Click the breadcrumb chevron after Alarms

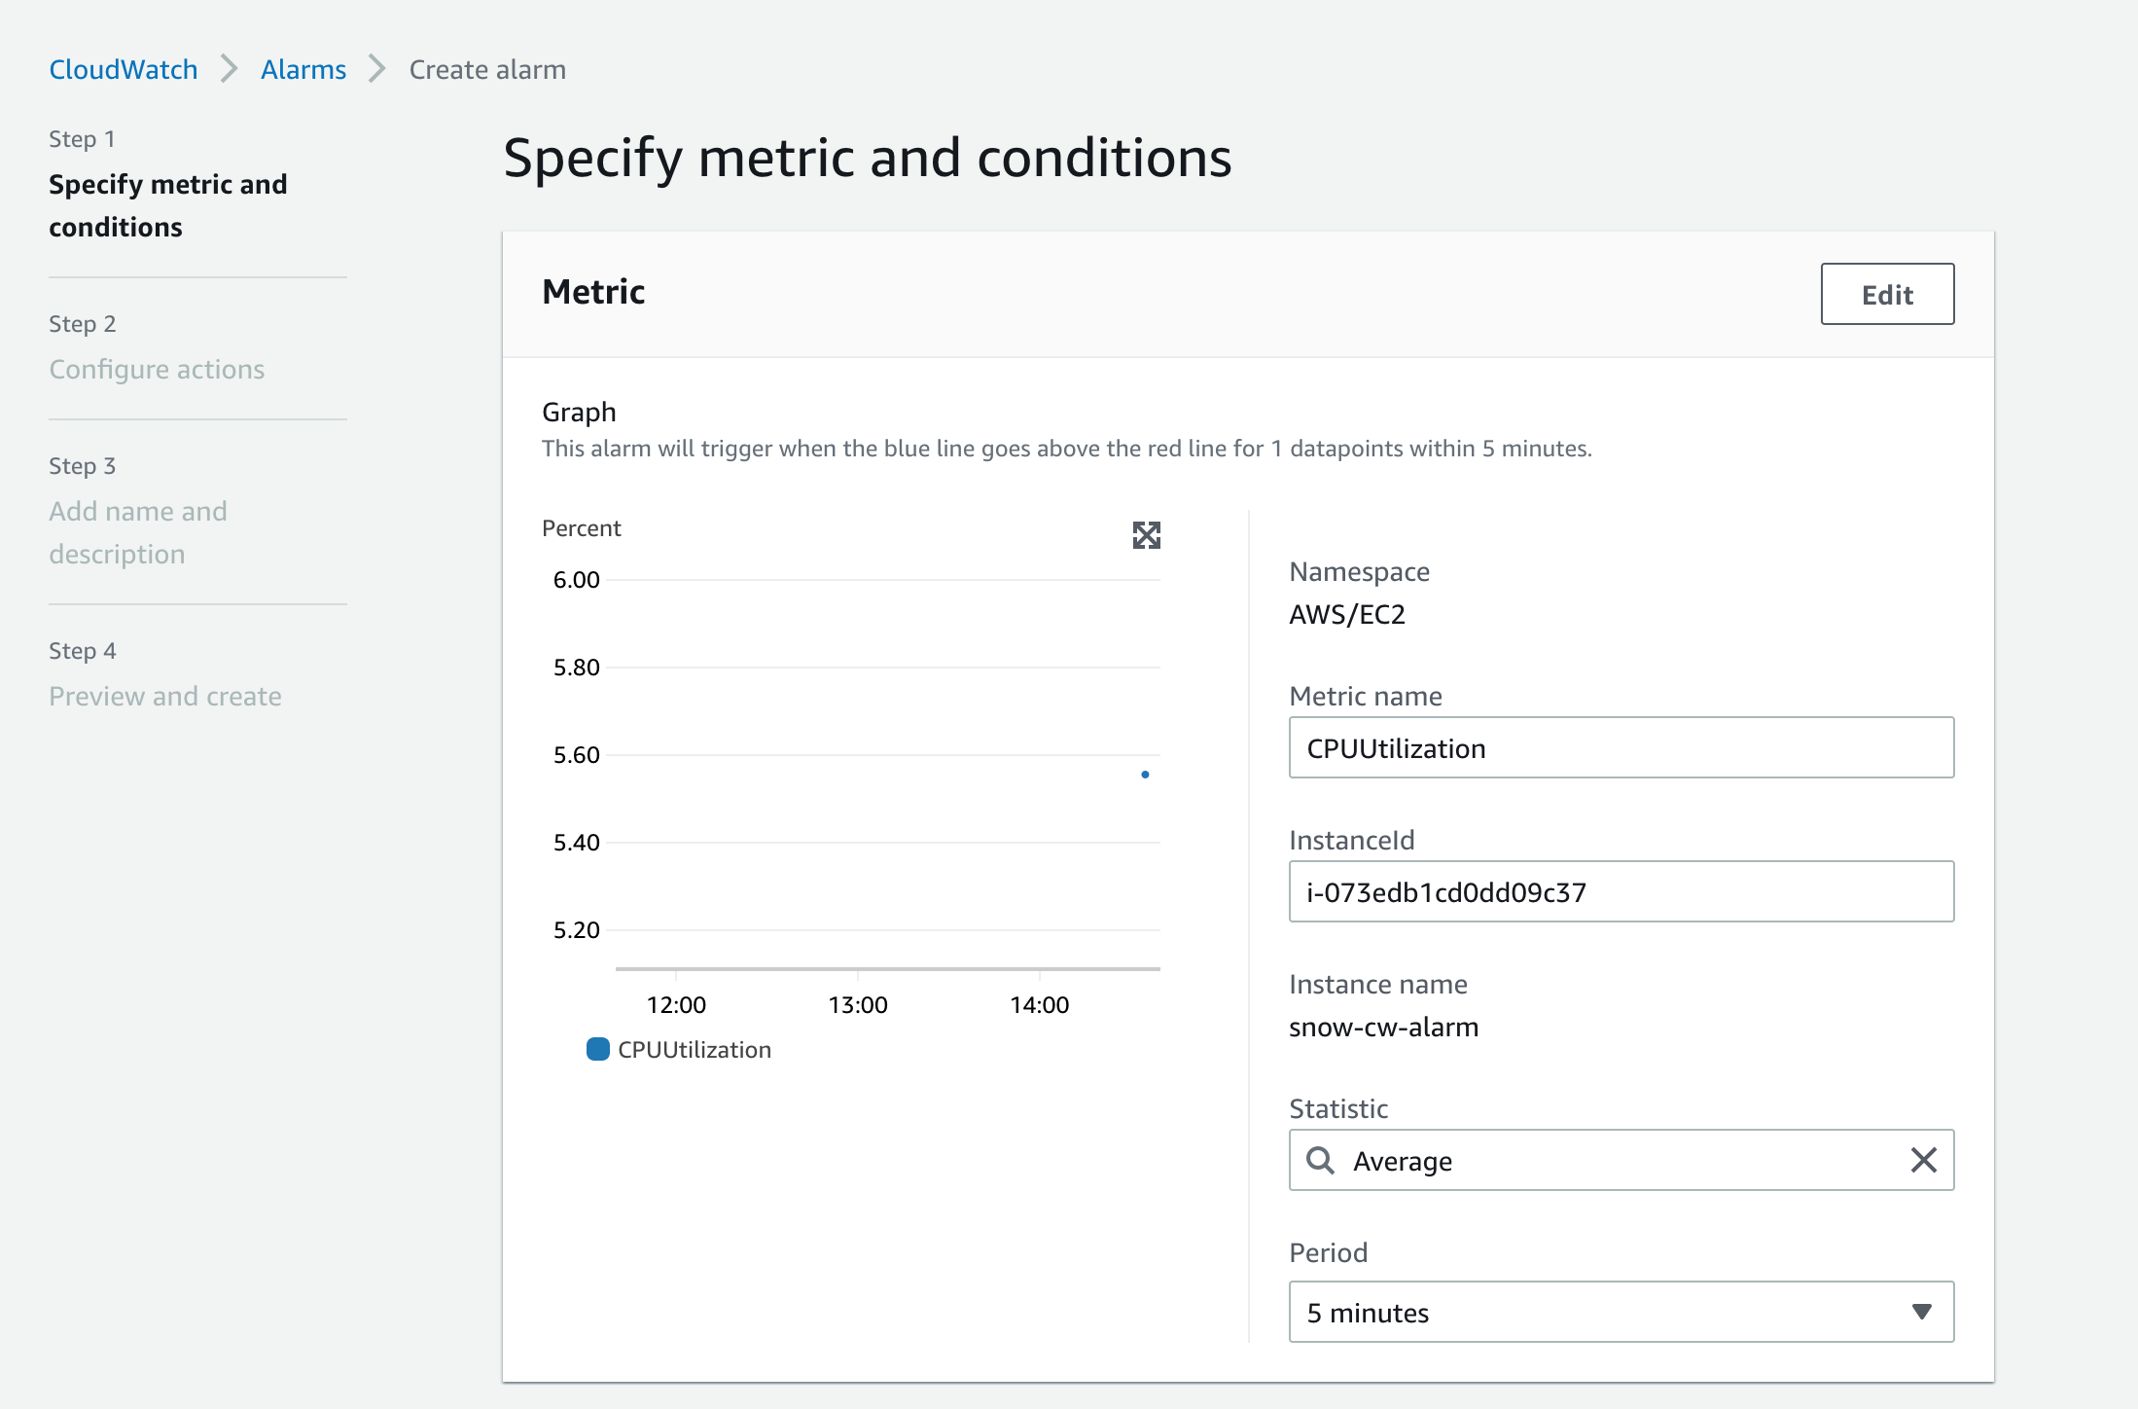click(x=374, y=69)
